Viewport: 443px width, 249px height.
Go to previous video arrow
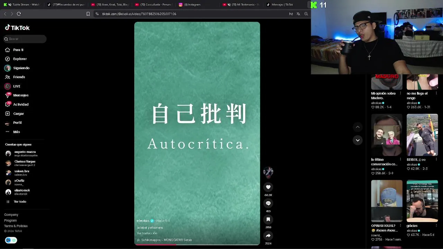point(358,127)
